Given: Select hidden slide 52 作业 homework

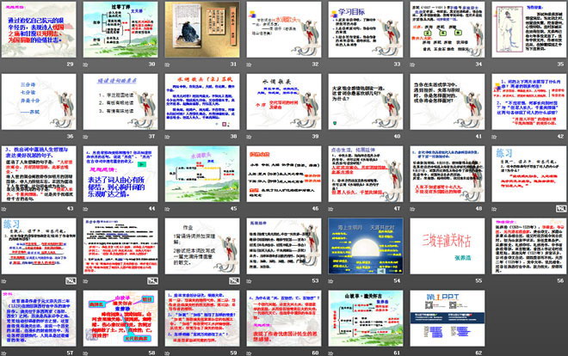Looking at the screenshot, I should (202, 246).
